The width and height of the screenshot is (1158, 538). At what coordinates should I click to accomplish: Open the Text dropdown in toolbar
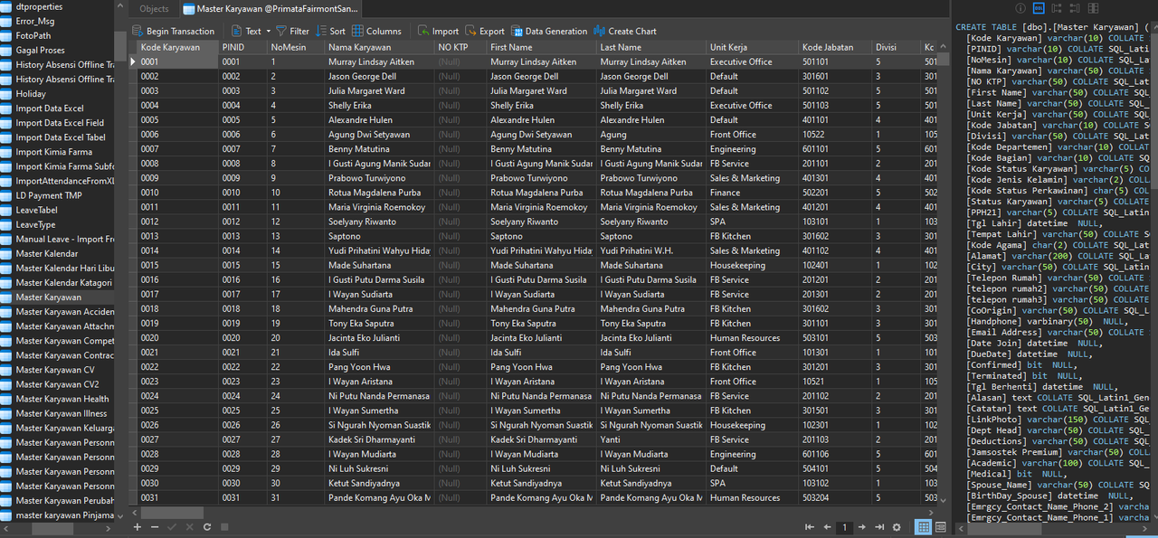(250, 31)
